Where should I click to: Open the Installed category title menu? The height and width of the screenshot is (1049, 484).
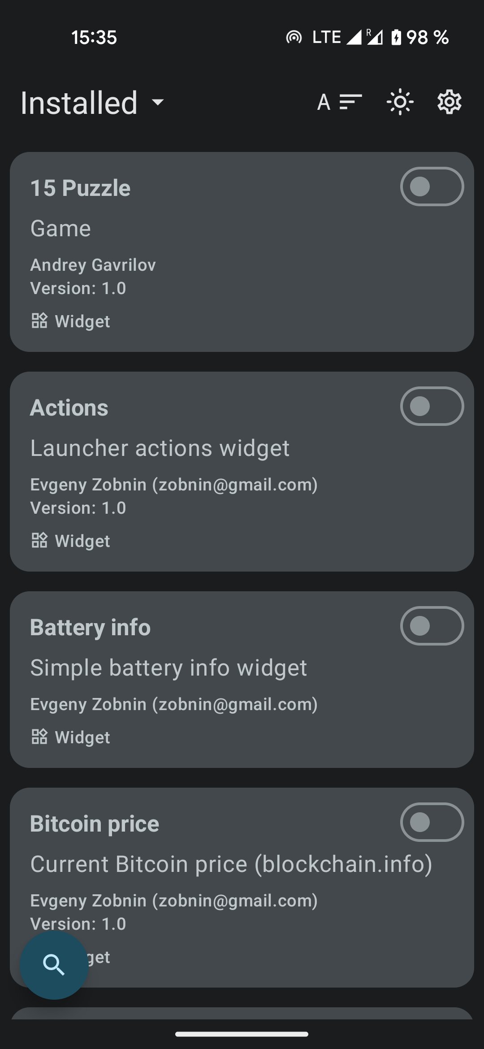79,103
